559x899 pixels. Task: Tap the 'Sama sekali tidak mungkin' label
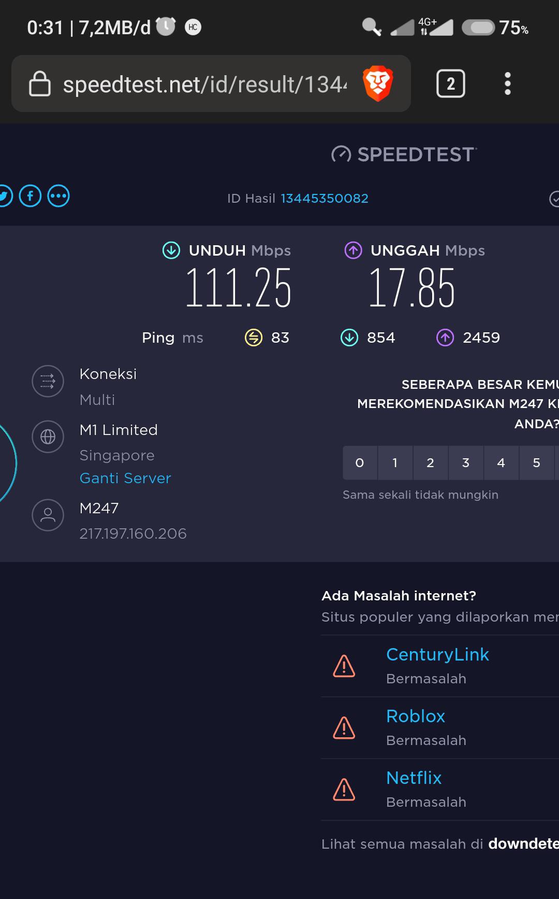[x=420, y=495]
